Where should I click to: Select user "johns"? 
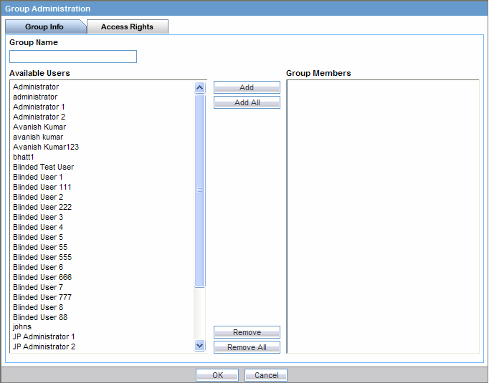point(22,326)
